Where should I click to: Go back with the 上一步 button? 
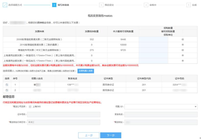(x=89, y=135)
